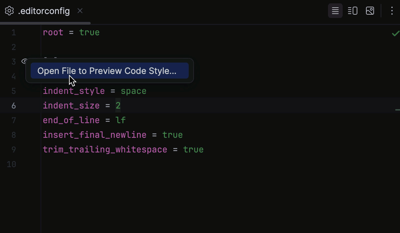Image resolution: width=400 pixels, height=233 pixels.
Task: Switch to the .editorconfig tab
Action: click(x=43, y=11)
